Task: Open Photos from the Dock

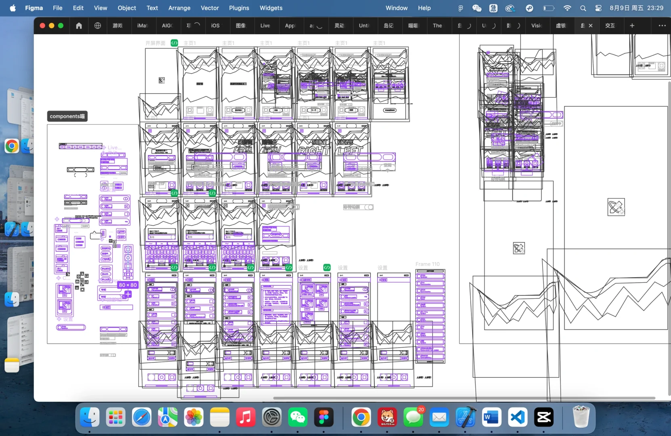Action: [194, 417]
